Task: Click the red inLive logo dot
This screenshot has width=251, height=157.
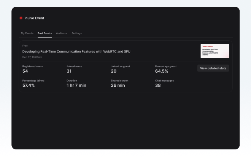Action: coord(21,18)
